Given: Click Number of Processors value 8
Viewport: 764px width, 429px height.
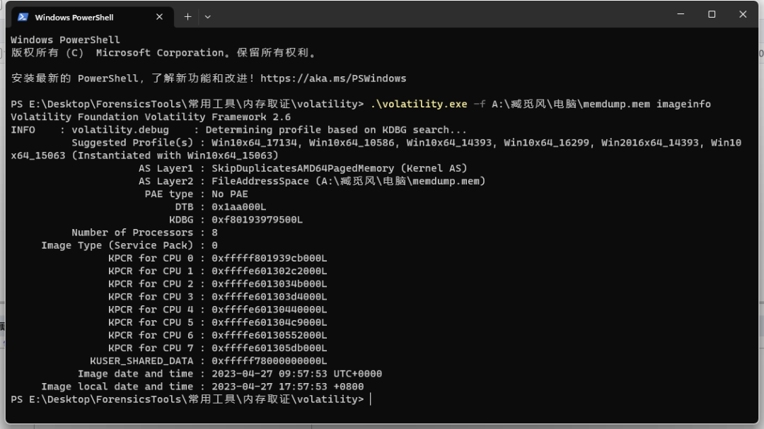Looking at the screenshot, I should point(214,233).
